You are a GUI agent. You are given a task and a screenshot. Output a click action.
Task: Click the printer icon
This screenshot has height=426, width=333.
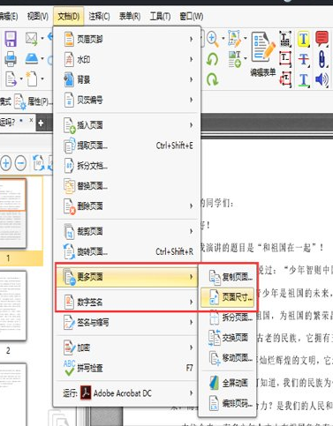[11, 59]
